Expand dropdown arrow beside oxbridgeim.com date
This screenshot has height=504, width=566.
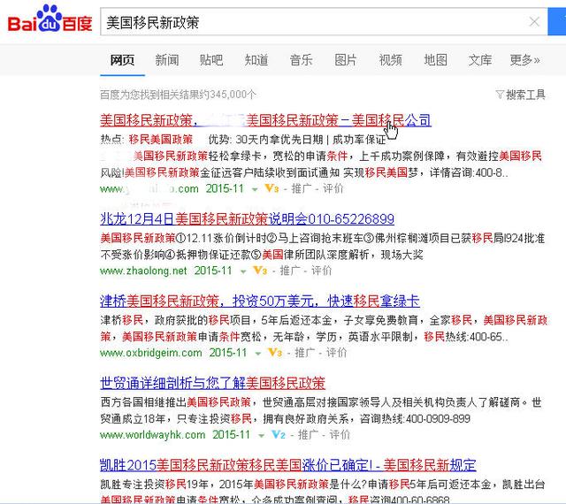(x=257, y=354)
